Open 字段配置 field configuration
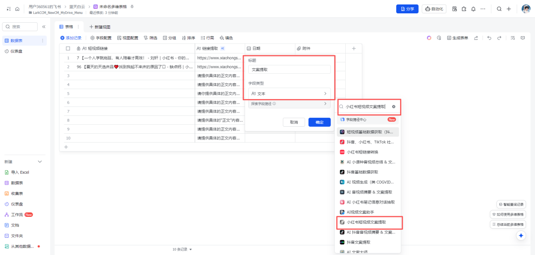The image size is (535, 255). (101, 38)
